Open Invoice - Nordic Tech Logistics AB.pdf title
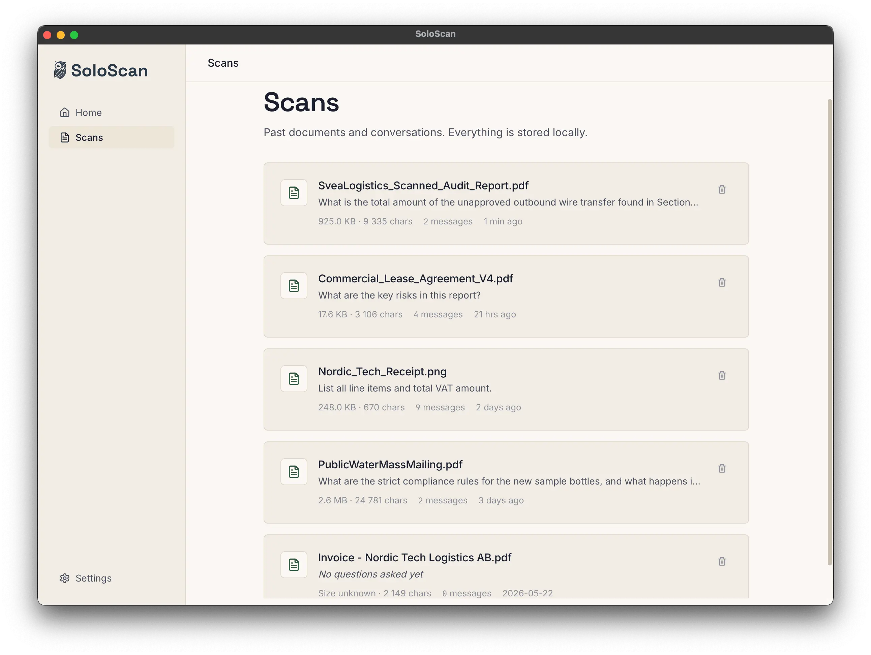The height and width of the screenshot is (655, 871). [x=415, y=557]
